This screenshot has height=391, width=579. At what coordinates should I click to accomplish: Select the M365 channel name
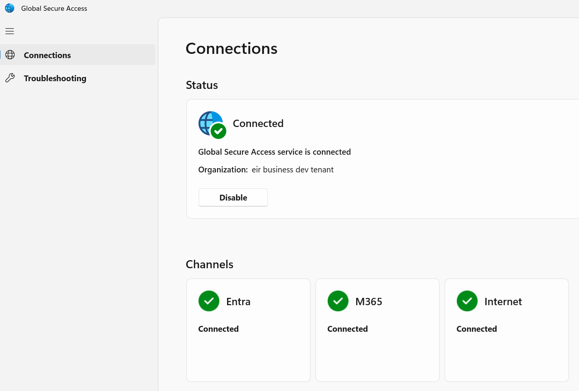pos(369,302)
